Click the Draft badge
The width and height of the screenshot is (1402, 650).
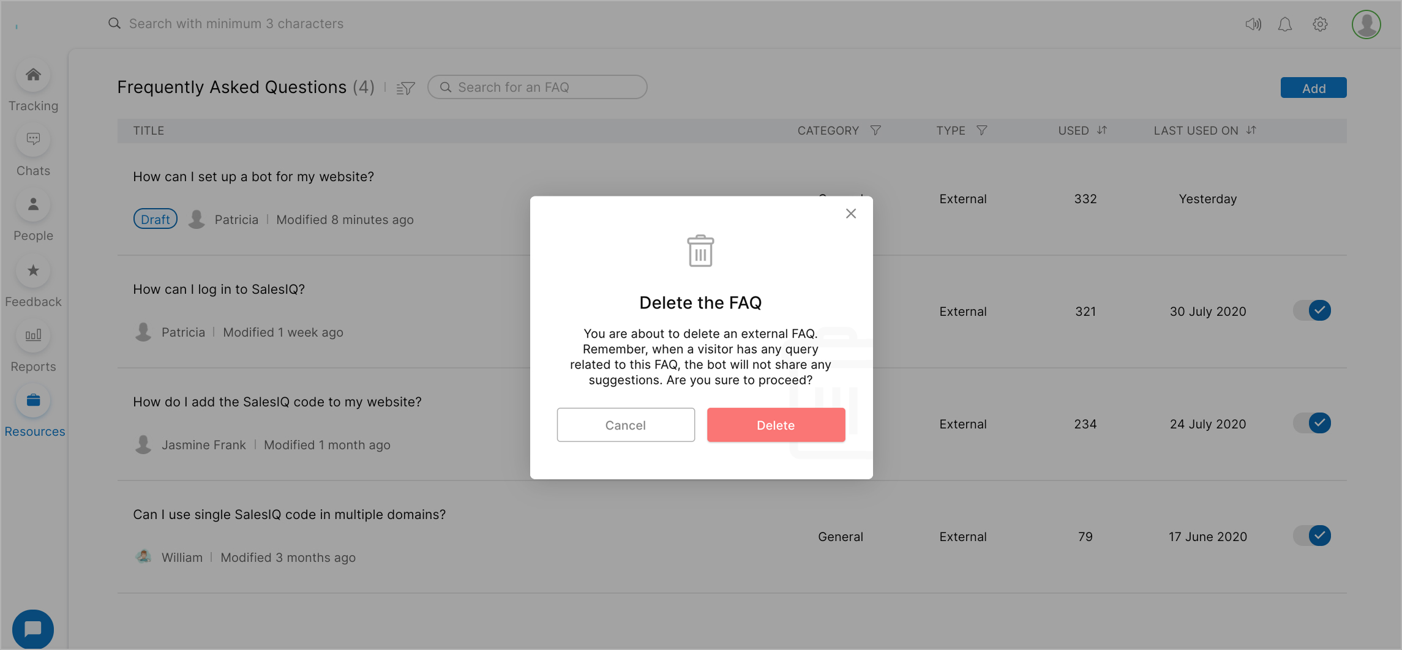(156, 219)
